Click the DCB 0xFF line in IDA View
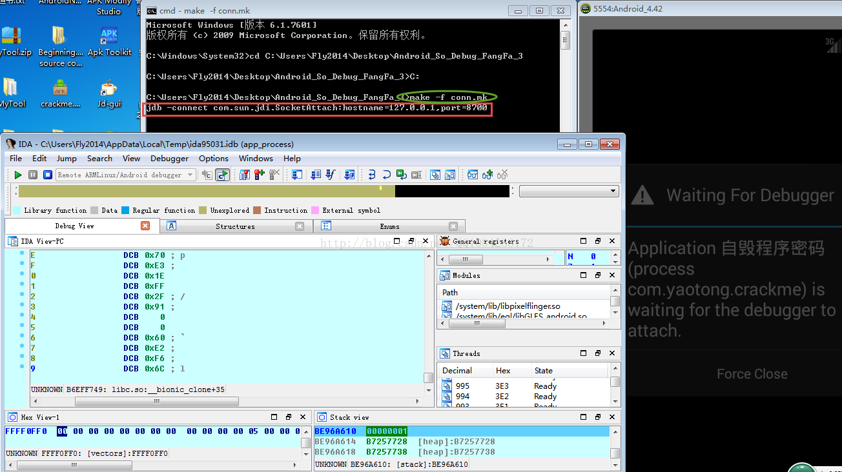842x472 pixels. coord(226,286)
